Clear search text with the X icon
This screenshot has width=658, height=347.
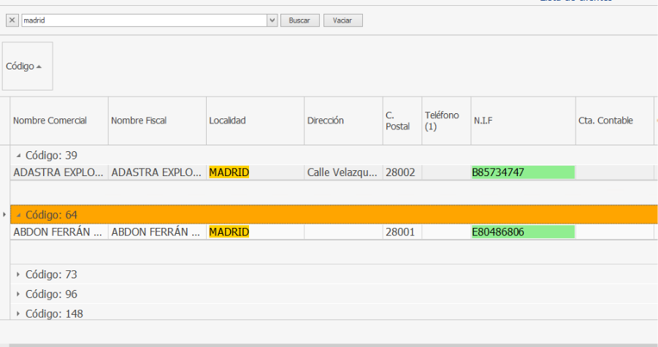[12, 20]
